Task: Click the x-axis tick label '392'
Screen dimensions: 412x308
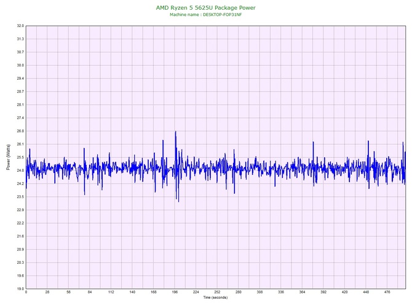Action: click(x=323, y=292)
